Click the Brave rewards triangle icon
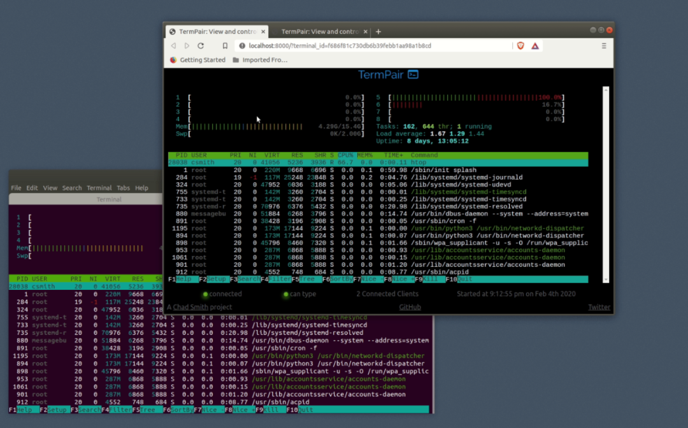Image resolution: width=688 pixels, height=428 pixels. pyautogui.click(x=535, y=46)
